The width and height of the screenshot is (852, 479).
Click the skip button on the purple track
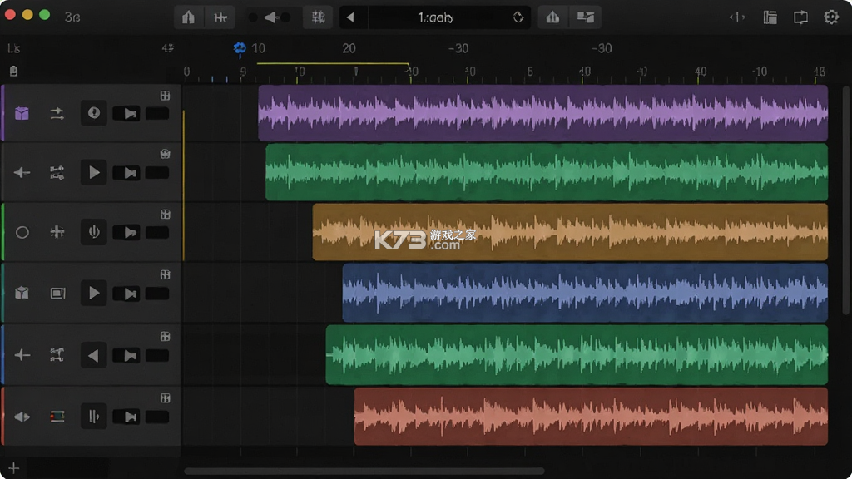126,113
